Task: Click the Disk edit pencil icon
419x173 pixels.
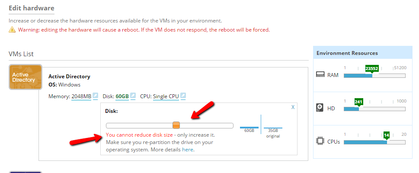Action: coord(133,96)
